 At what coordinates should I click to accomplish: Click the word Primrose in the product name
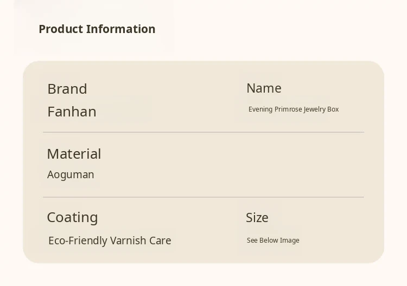(288, 109)
